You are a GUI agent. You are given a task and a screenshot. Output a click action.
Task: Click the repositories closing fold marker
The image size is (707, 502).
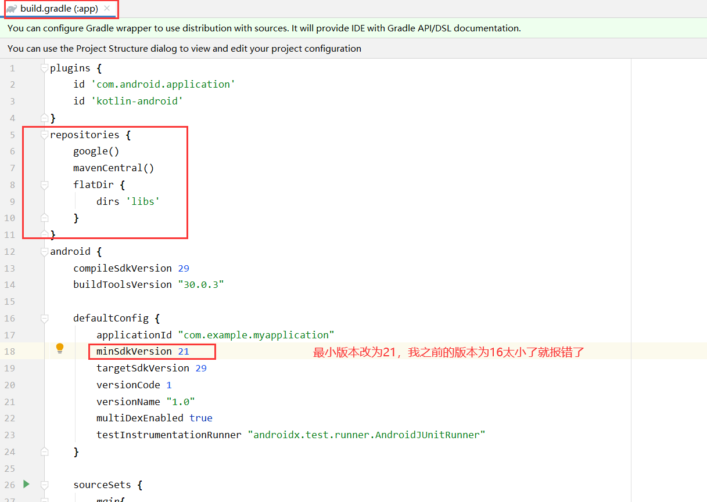44,234
